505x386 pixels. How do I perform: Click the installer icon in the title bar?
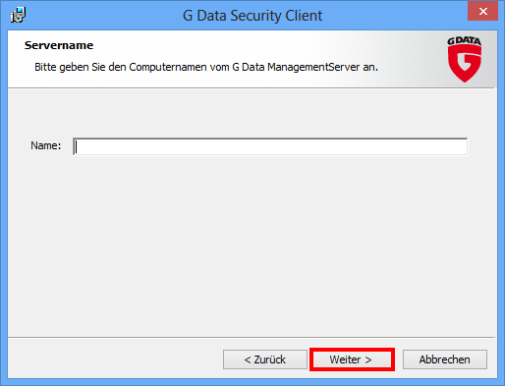[x=18, y=15]
